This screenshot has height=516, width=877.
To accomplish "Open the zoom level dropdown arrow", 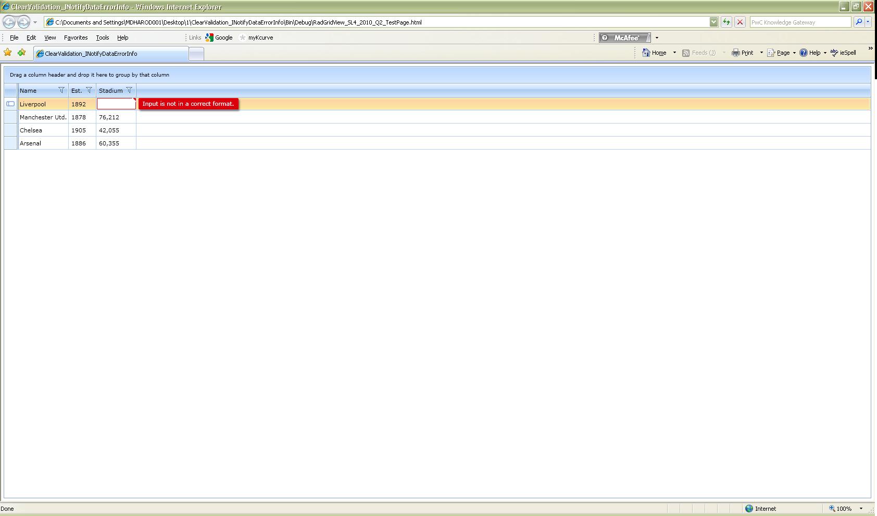I will click(861, 509).
